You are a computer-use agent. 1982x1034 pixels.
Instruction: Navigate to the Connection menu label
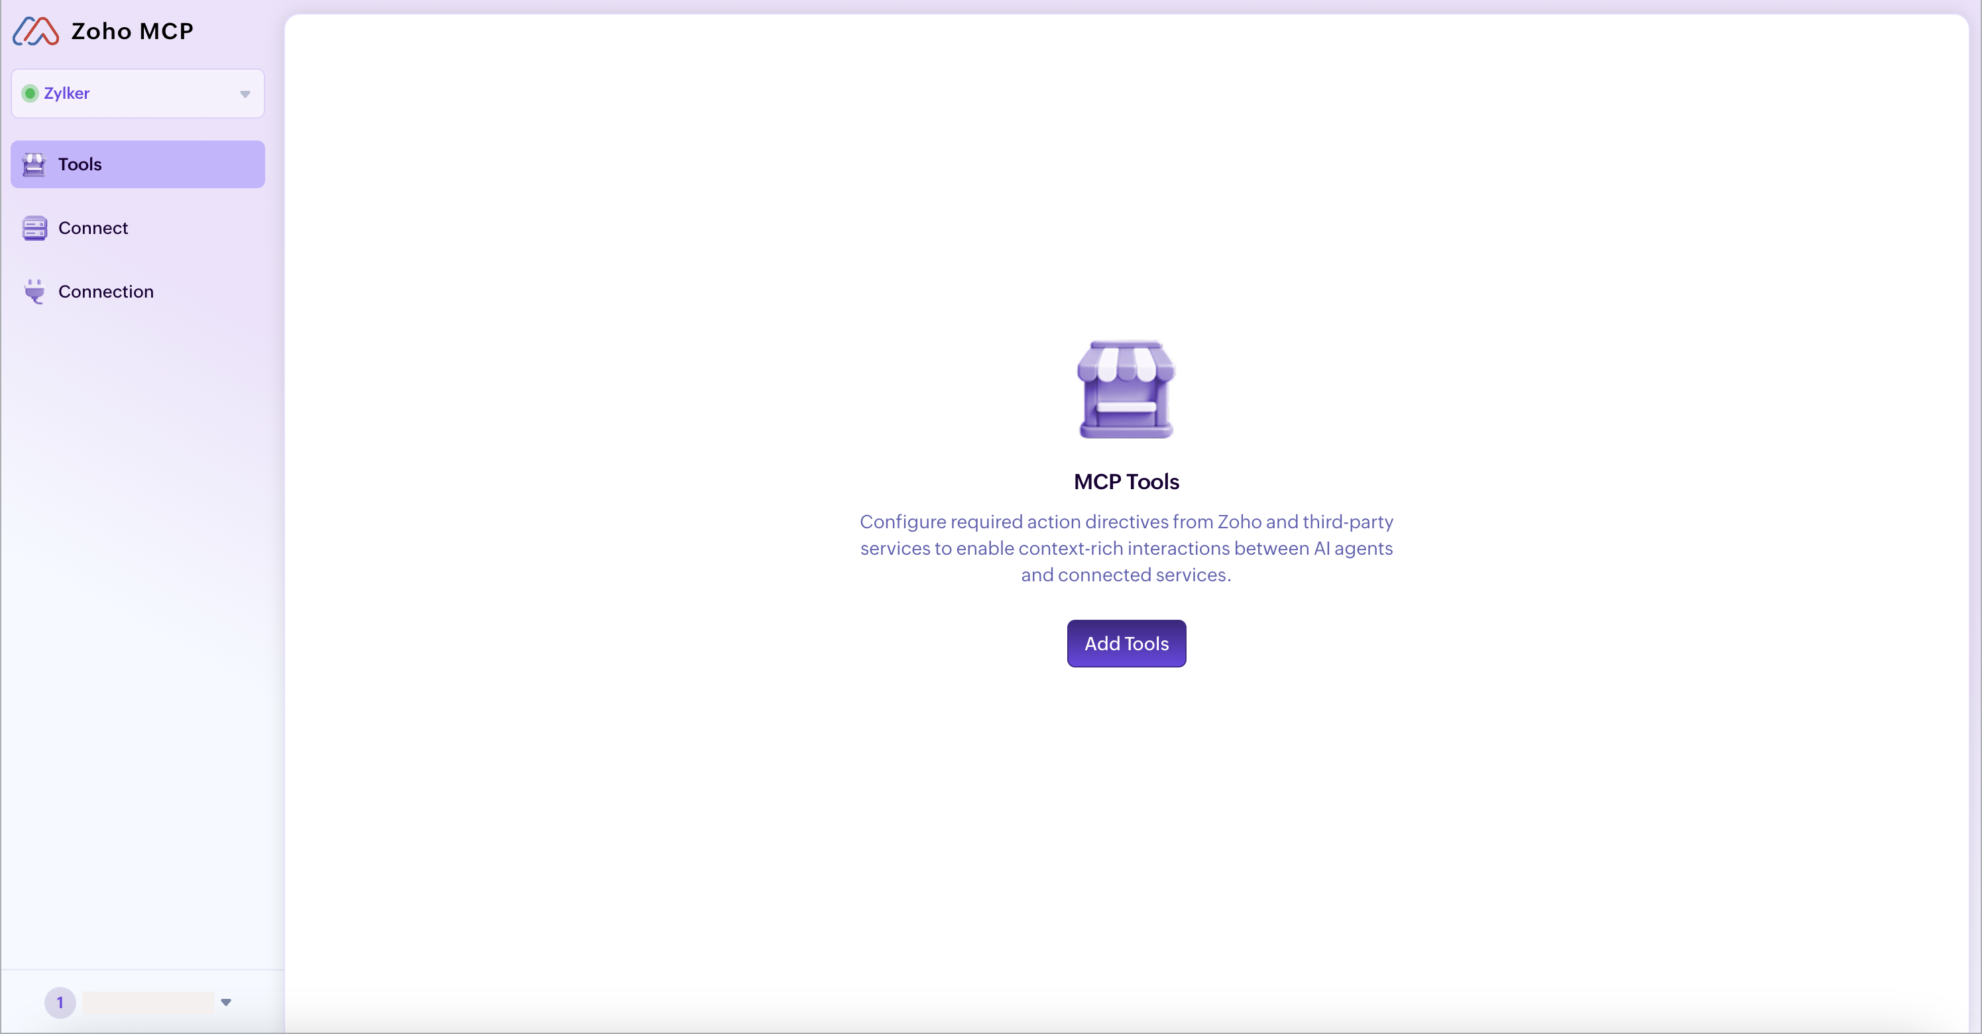click(106, 292)
